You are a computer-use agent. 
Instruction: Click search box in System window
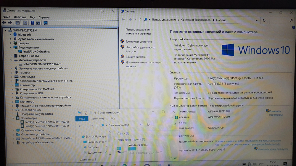coord(281,20)
